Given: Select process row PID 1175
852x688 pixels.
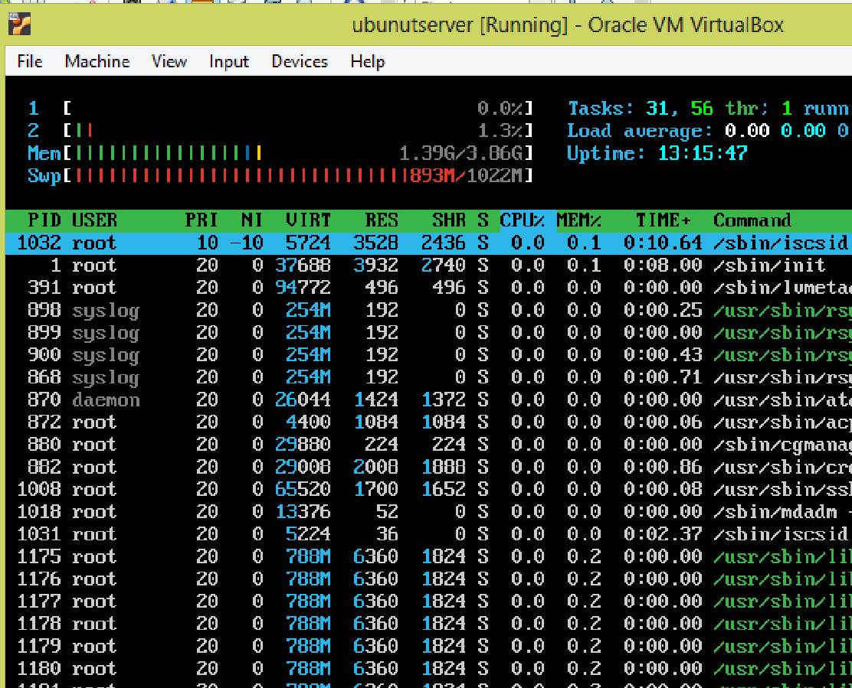Looking at the screenshot, I should coord(429,556).
